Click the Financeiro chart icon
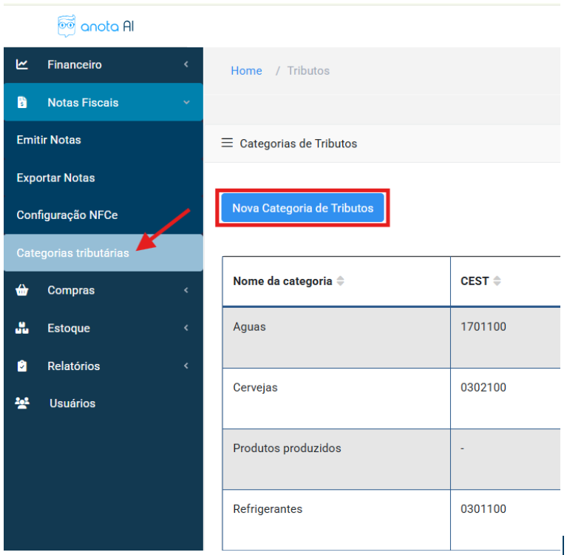567x555 pixels. click(22, 64)
